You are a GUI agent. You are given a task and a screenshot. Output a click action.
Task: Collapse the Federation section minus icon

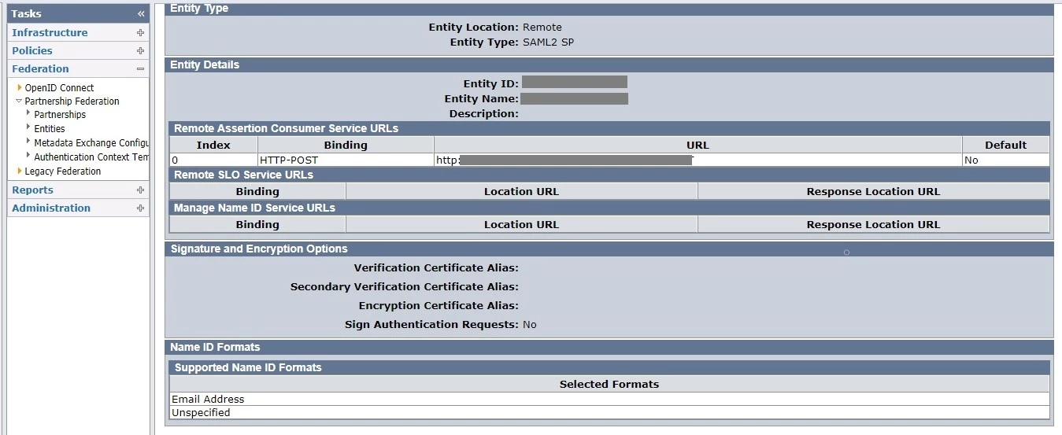click(x=140, y=69)
